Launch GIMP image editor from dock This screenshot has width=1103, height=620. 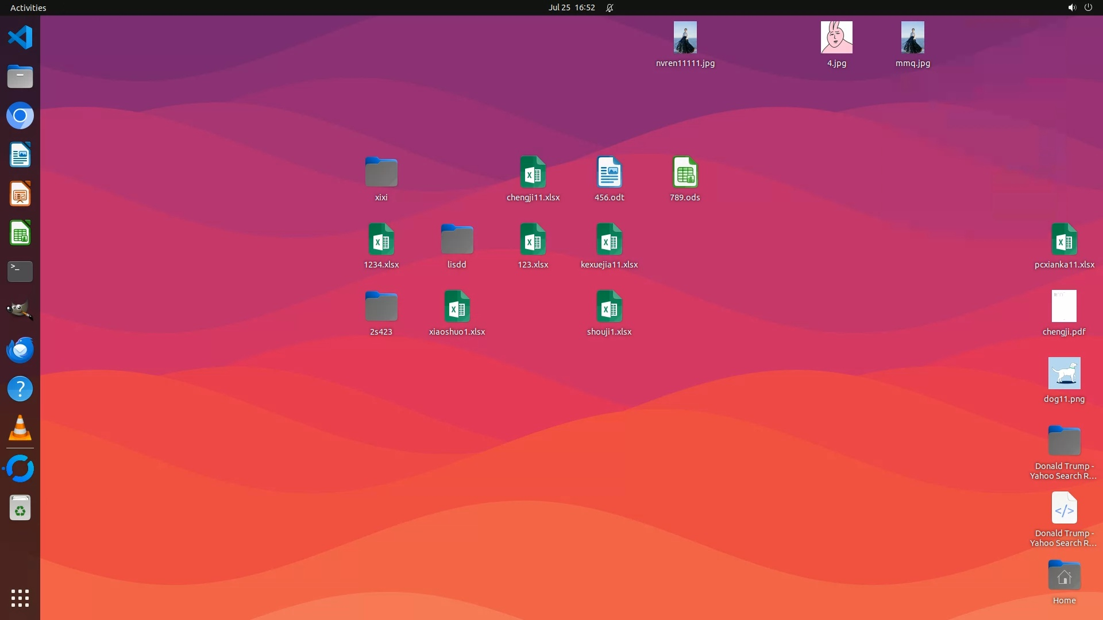[20, 311]
